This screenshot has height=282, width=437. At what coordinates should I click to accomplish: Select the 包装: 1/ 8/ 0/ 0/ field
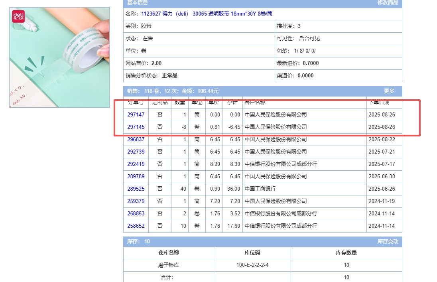tap(339, 51)
